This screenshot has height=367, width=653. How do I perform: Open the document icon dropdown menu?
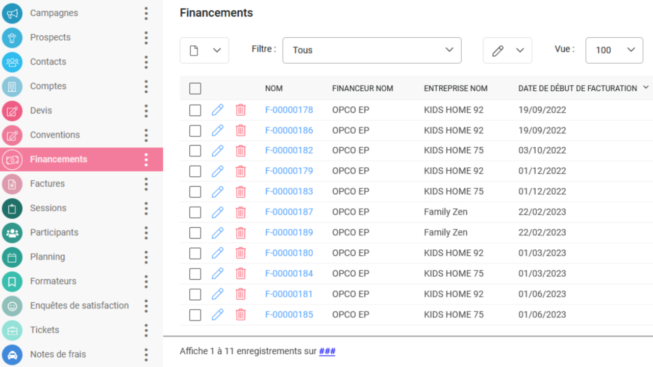(x=204, y=50)
